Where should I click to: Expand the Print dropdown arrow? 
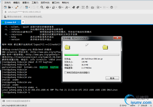tap(50, 7)
